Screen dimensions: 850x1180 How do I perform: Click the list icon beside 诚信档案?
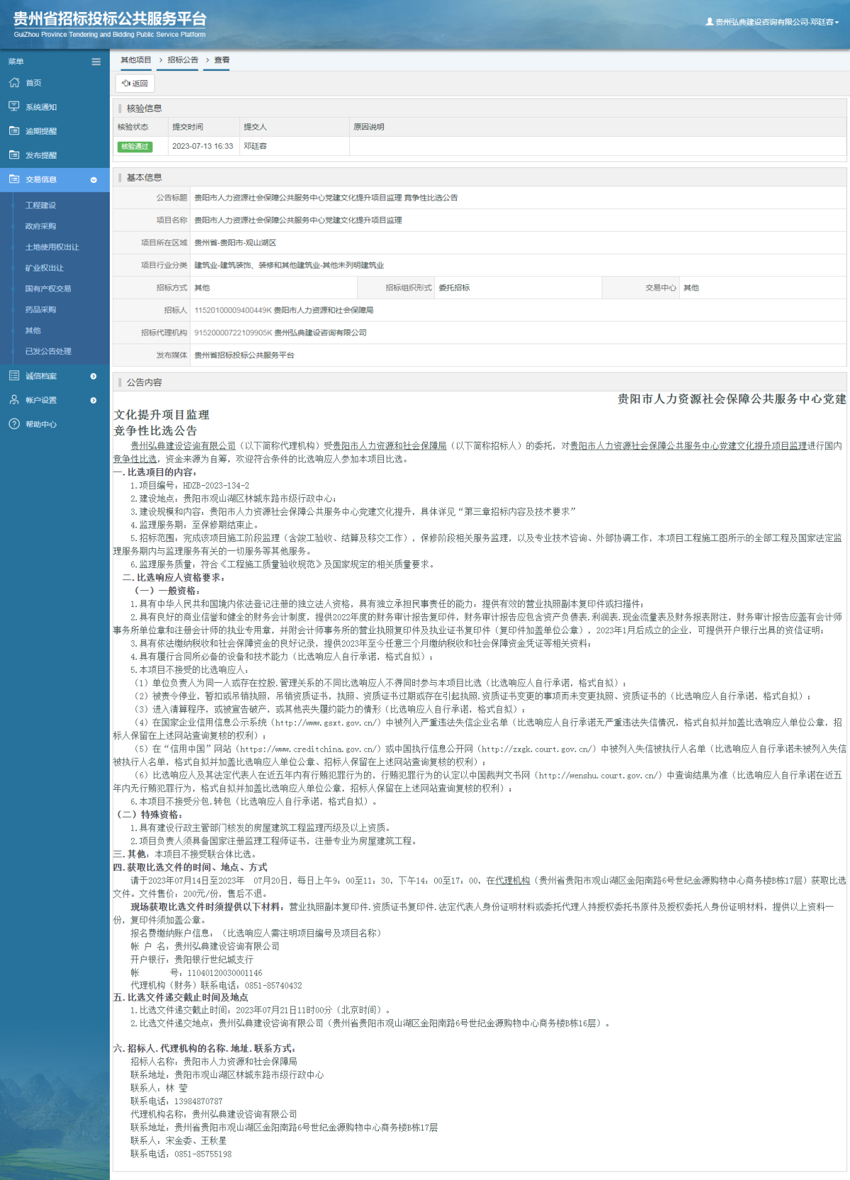tap(14, 376)
